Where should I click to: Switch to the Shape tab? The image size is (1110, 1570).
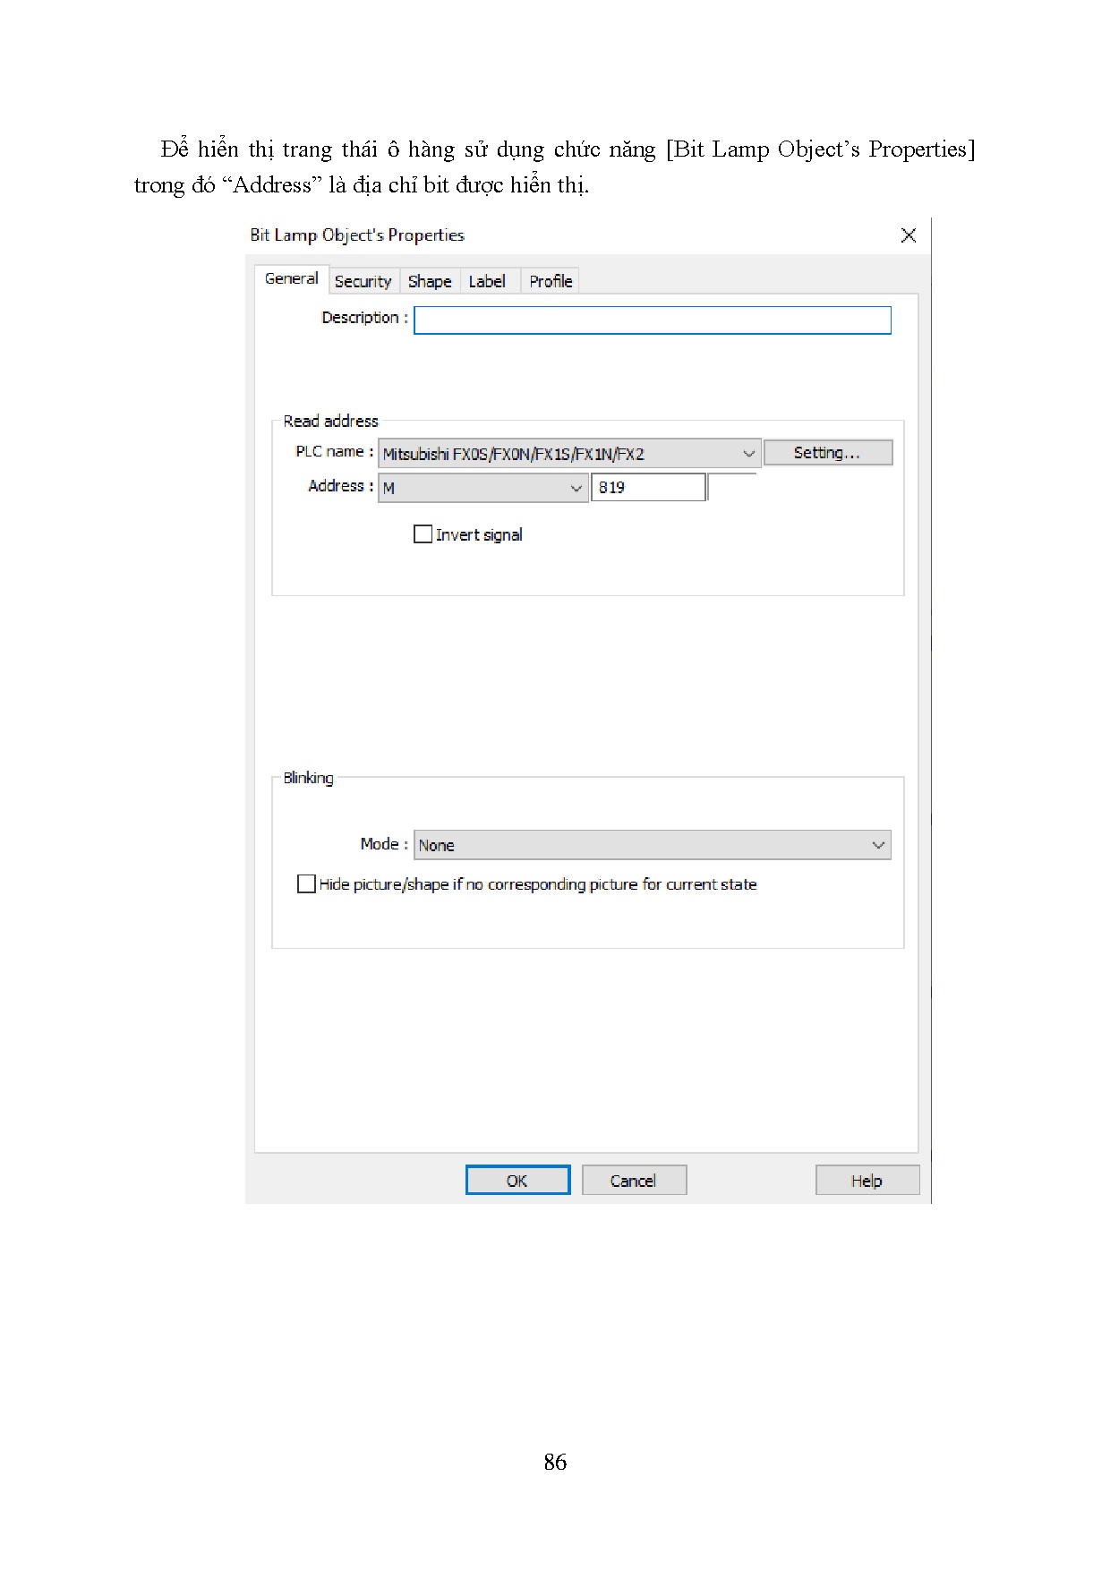[x=430, y=282]
